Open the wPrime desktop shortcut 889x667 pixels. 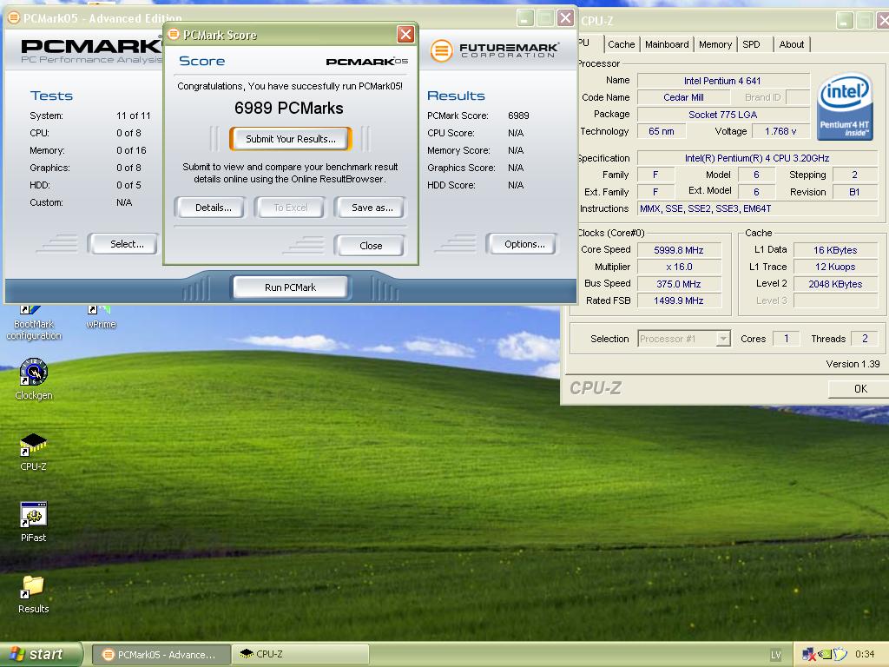click(x=101, y=318)
